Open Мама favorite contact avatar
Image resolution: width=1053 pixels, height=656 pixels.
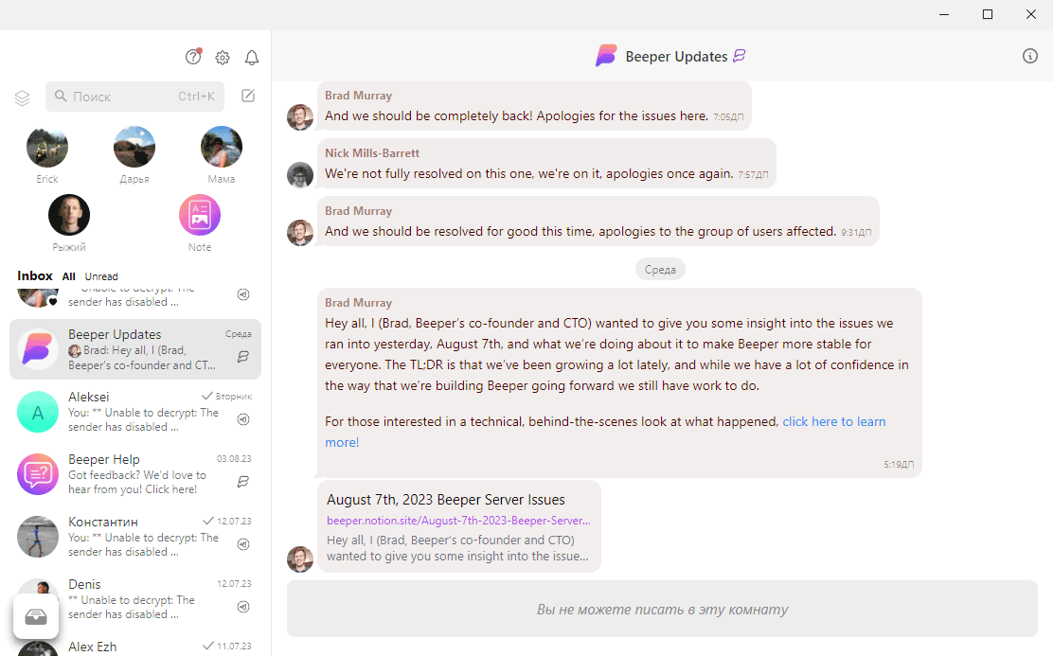point(221,147)
